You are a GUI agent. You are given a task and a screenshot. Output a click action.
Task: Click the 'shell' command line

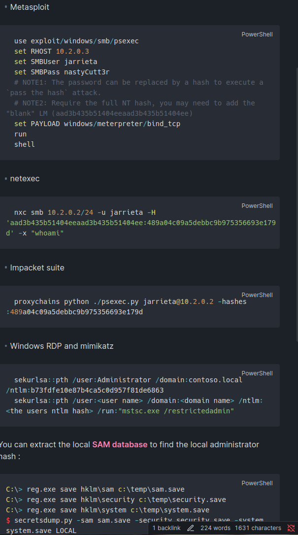point(25,144)
